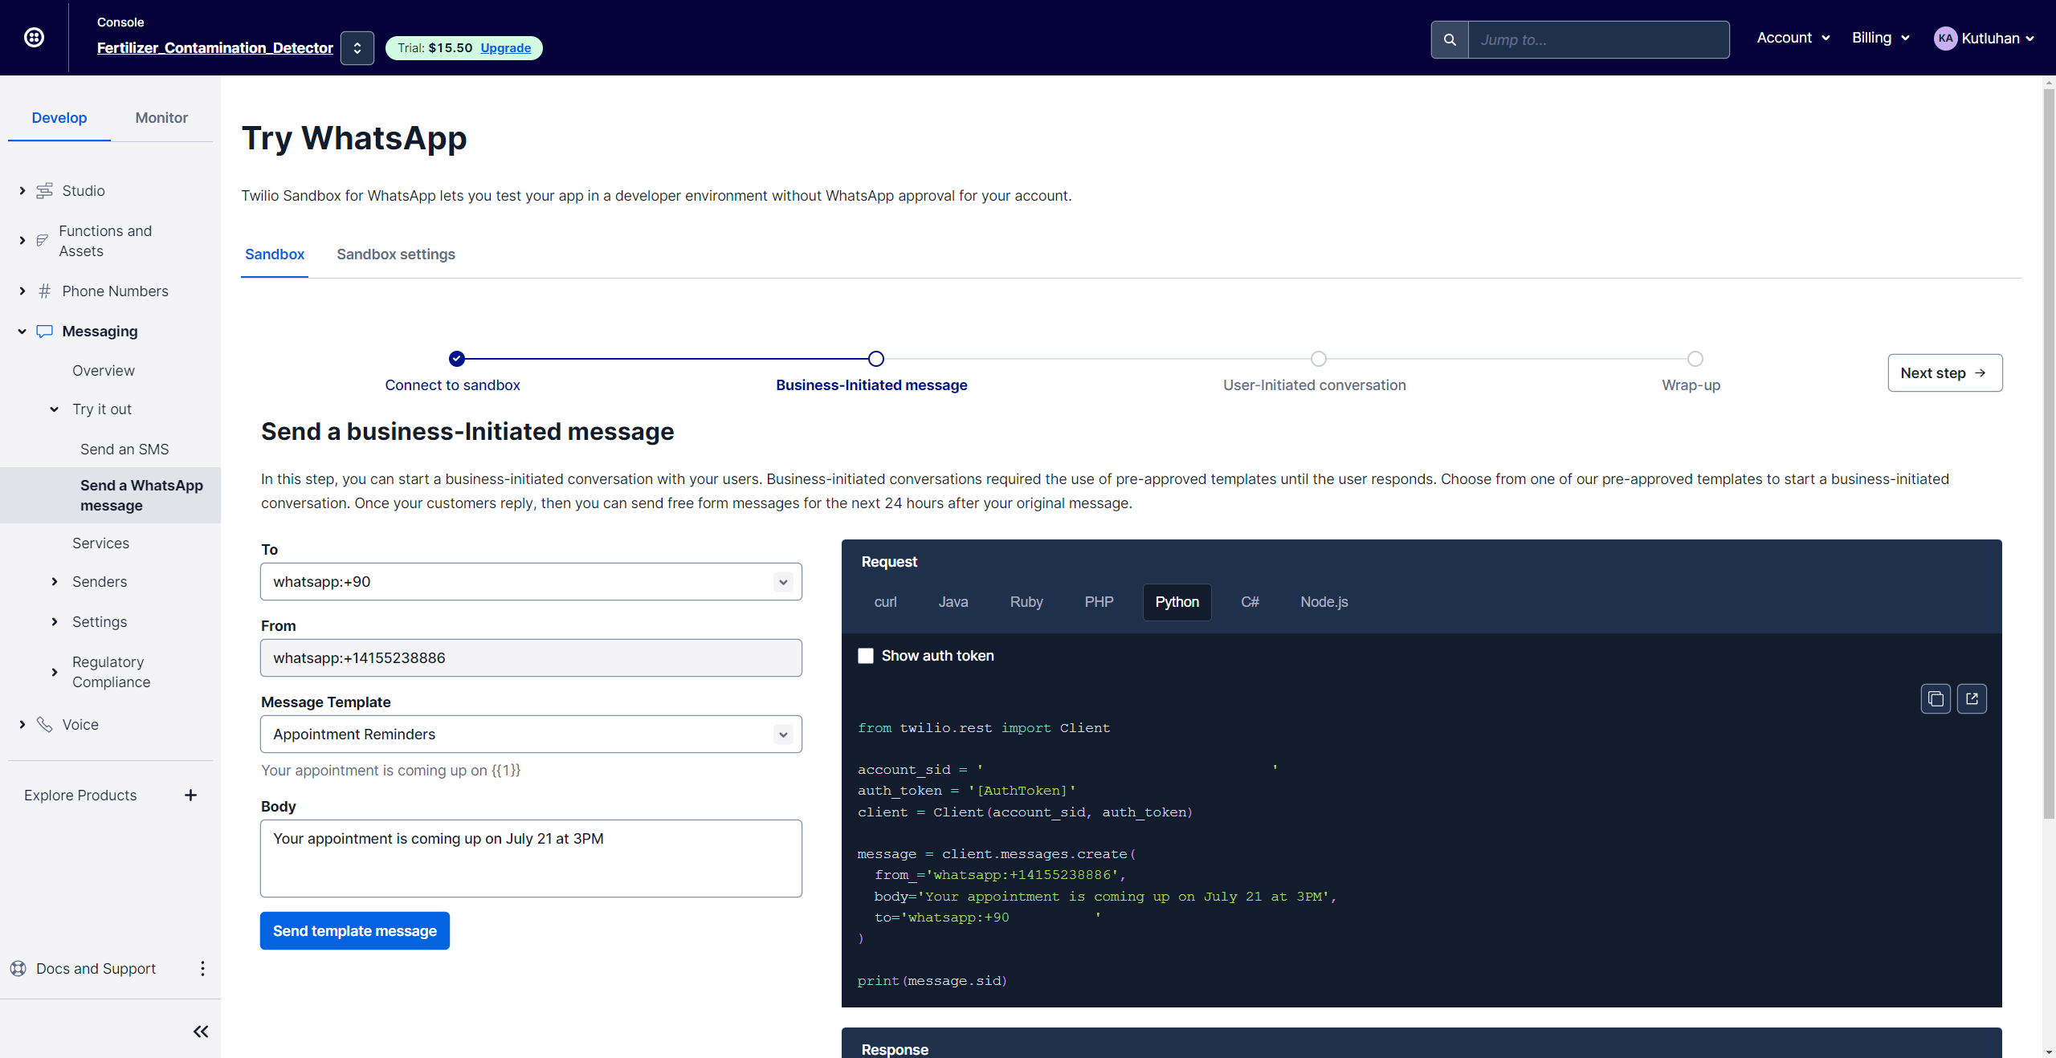
Task: Switch to the Sandbox settings tab
Action: pos(395,254)
